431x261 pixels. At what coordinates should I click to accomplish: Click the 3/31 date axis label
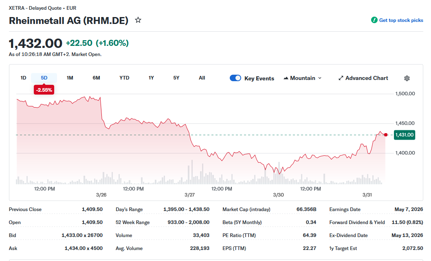pyautogui.click(x=367, y=195)
